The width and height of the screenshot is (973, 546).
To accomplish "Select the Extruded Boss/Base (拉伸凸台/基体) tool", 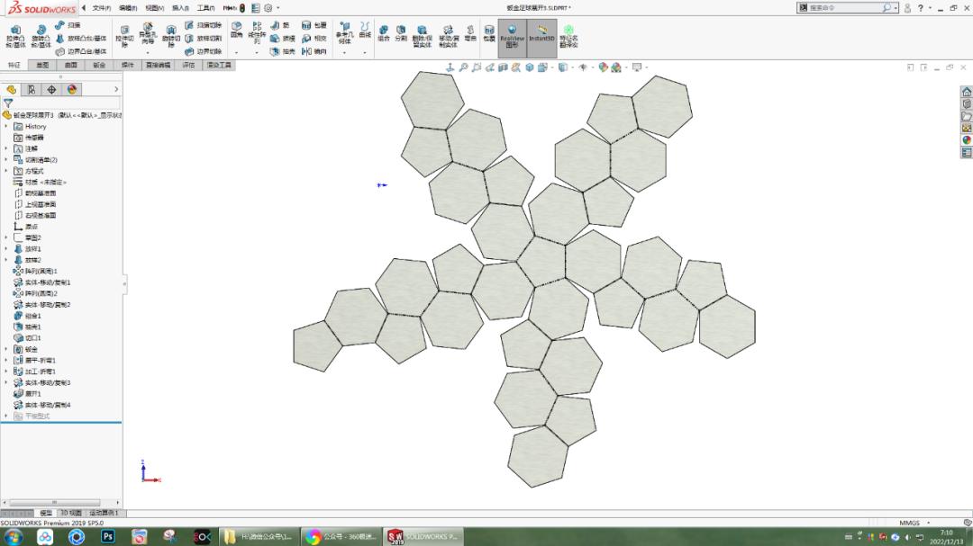I will click(14, 36).
